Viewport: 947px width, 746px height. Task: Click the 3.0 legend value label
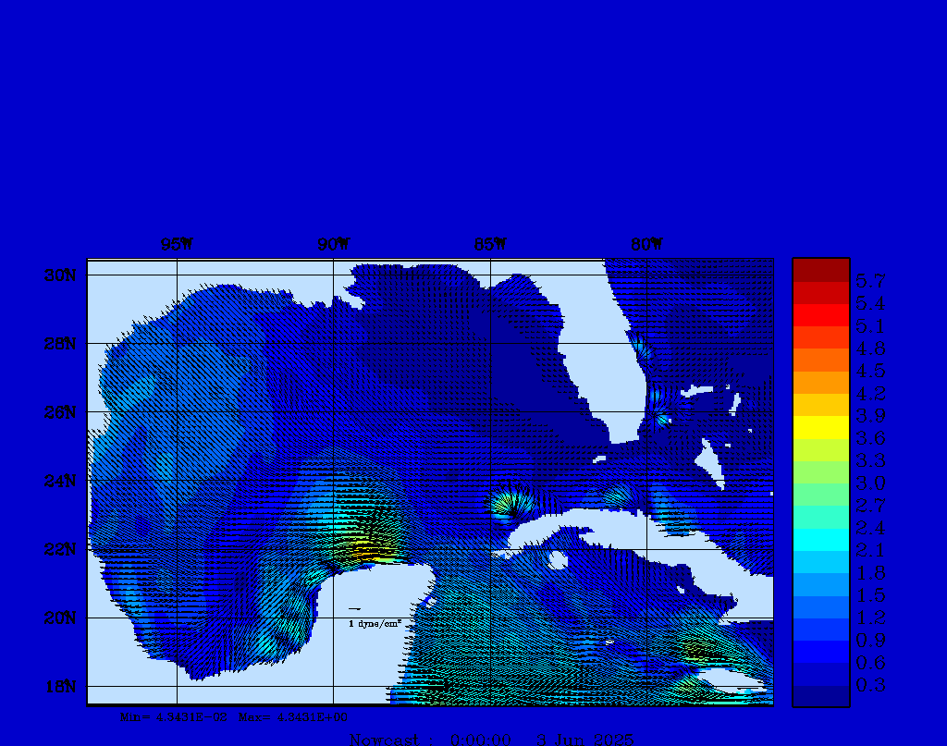pyautogui.click(x=870, y=483)
